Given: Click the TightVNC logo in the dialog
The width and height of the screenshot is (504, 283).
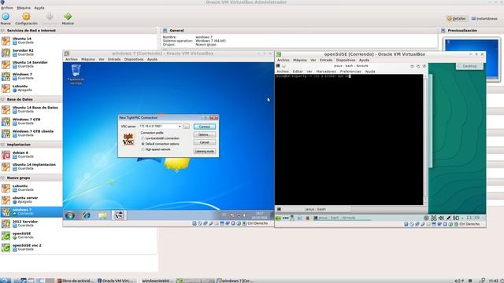Looking at the screenshot, I should (x=128, y=139).
